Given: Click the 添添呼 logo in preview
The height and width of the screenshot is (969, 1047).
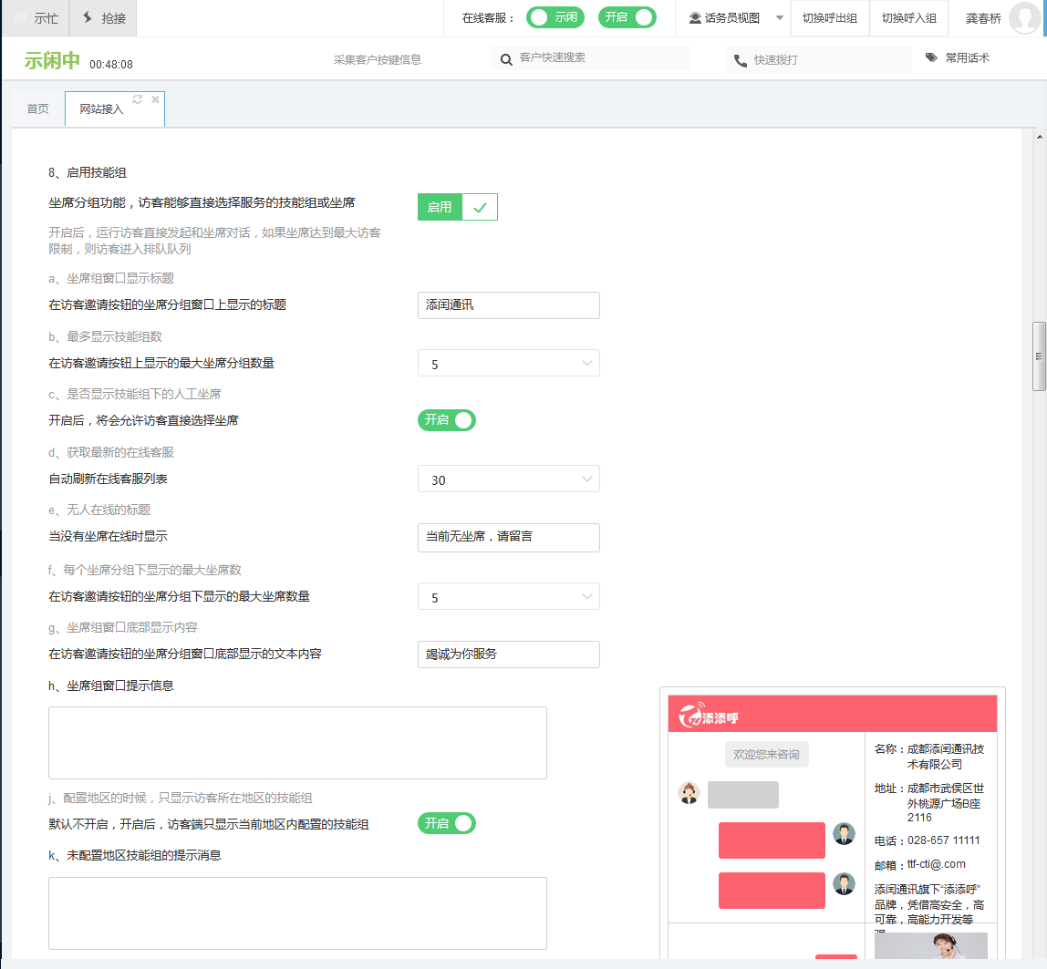Looking at the screenshot, I should point(709,715).
